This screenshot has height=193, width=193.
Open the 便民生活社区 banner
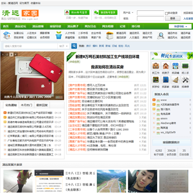click(172, 56)
